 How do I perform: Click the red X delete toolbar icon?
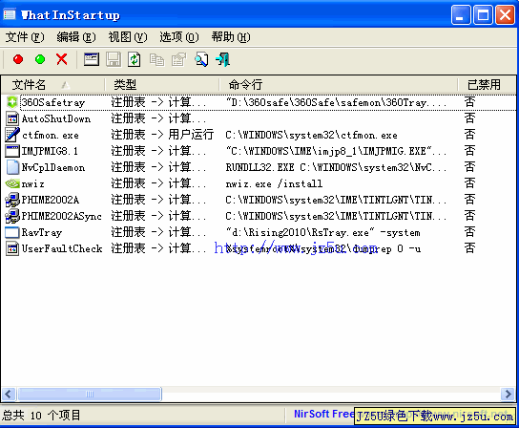(62, 59)
